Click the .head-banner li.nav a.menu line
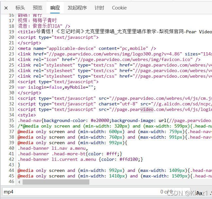212x199 pixels. pos(53,148)
